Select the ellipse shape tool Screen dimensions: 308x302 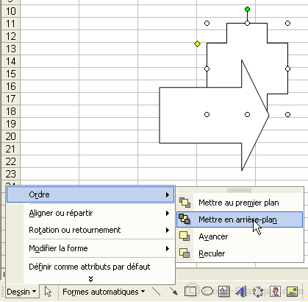207,292
